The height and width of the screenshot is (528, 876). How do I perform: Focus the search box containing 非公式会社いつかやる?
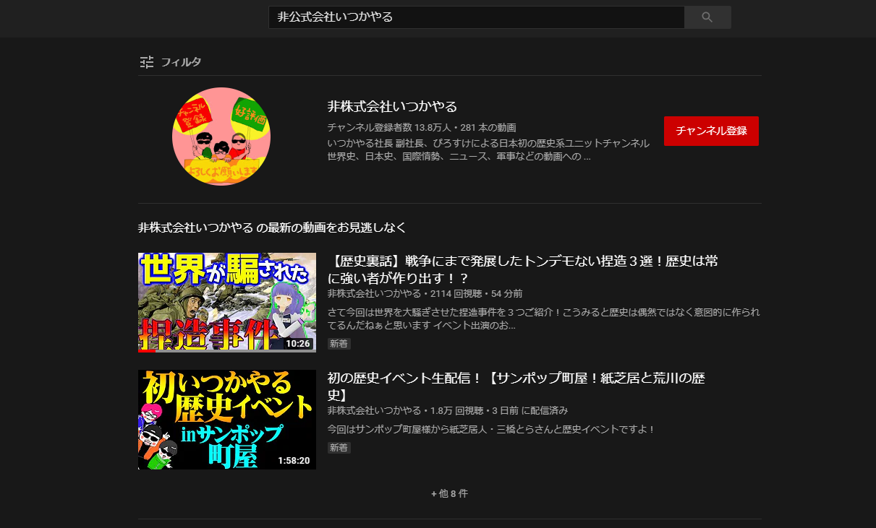pos(476,17)
